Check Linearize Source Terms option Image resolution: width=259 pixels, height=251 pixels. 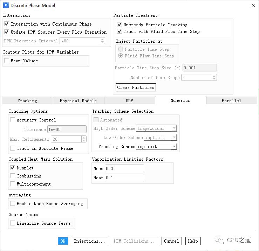pos(13,223)
